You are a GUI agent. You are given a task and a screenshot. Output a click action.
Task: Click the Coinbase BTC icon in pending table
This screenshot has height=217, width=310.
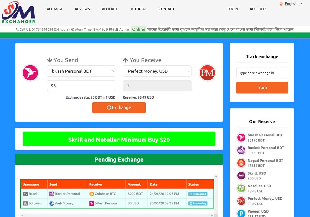[x=92, y=194]
